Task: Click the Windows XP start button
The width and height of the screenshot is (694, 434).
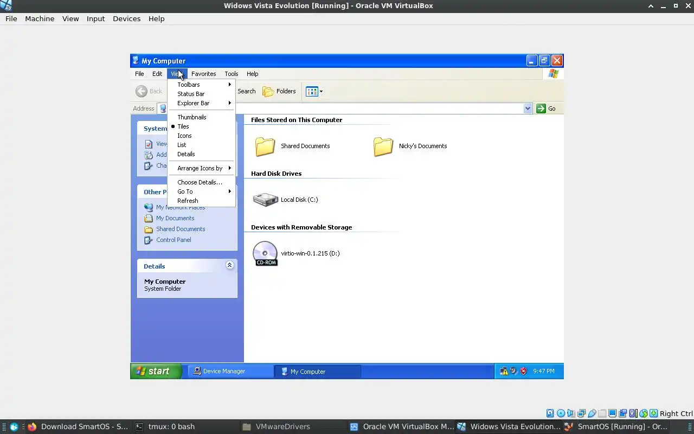Action: click(x=156, y=371)
